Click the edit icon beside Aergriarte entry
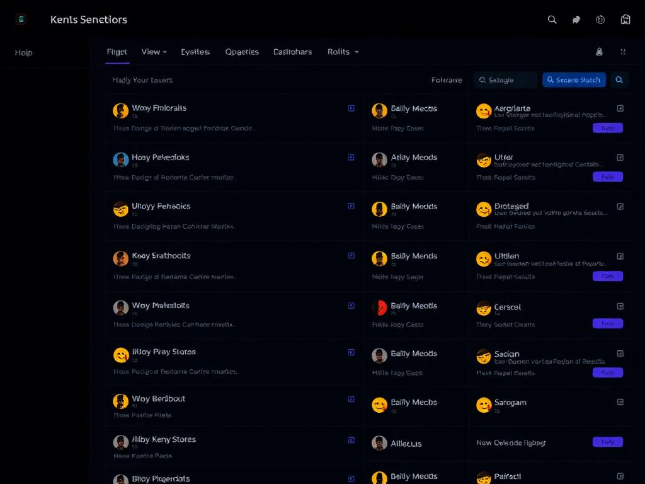This screenshot has height=484, width=645. (620, 108)
